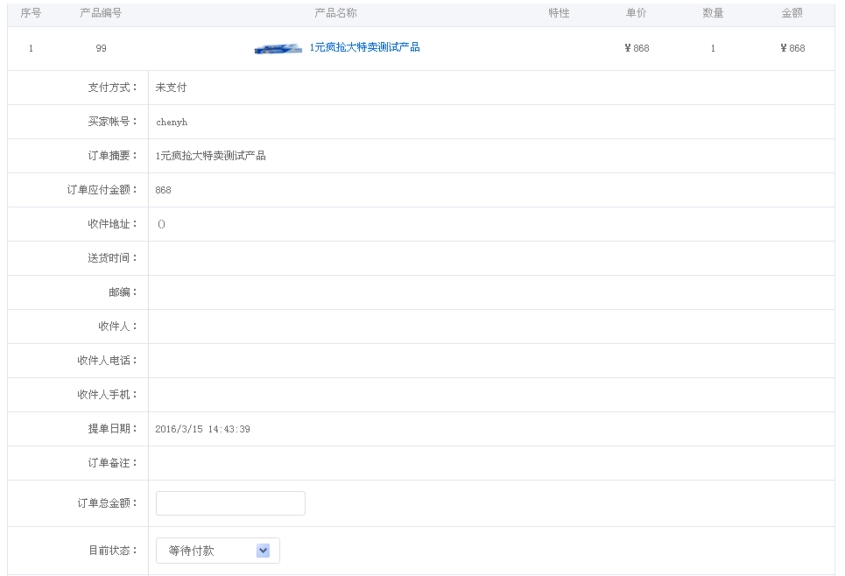Click the 订单应付金额 value 868
This screenshot has width=845, height=576.
coord(164,190)
